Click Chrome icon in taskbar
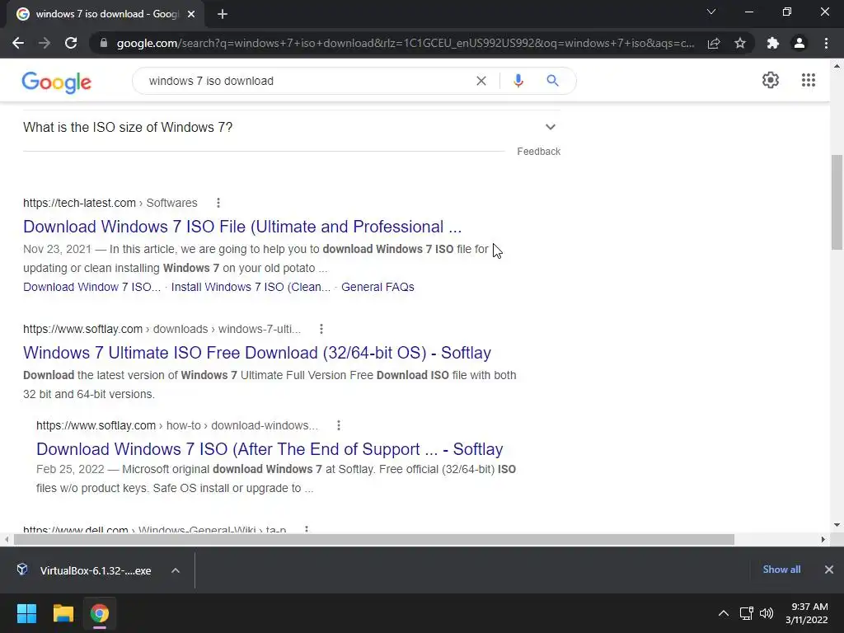This screenshot has width=844, height=633. click(x=100, y=613)
